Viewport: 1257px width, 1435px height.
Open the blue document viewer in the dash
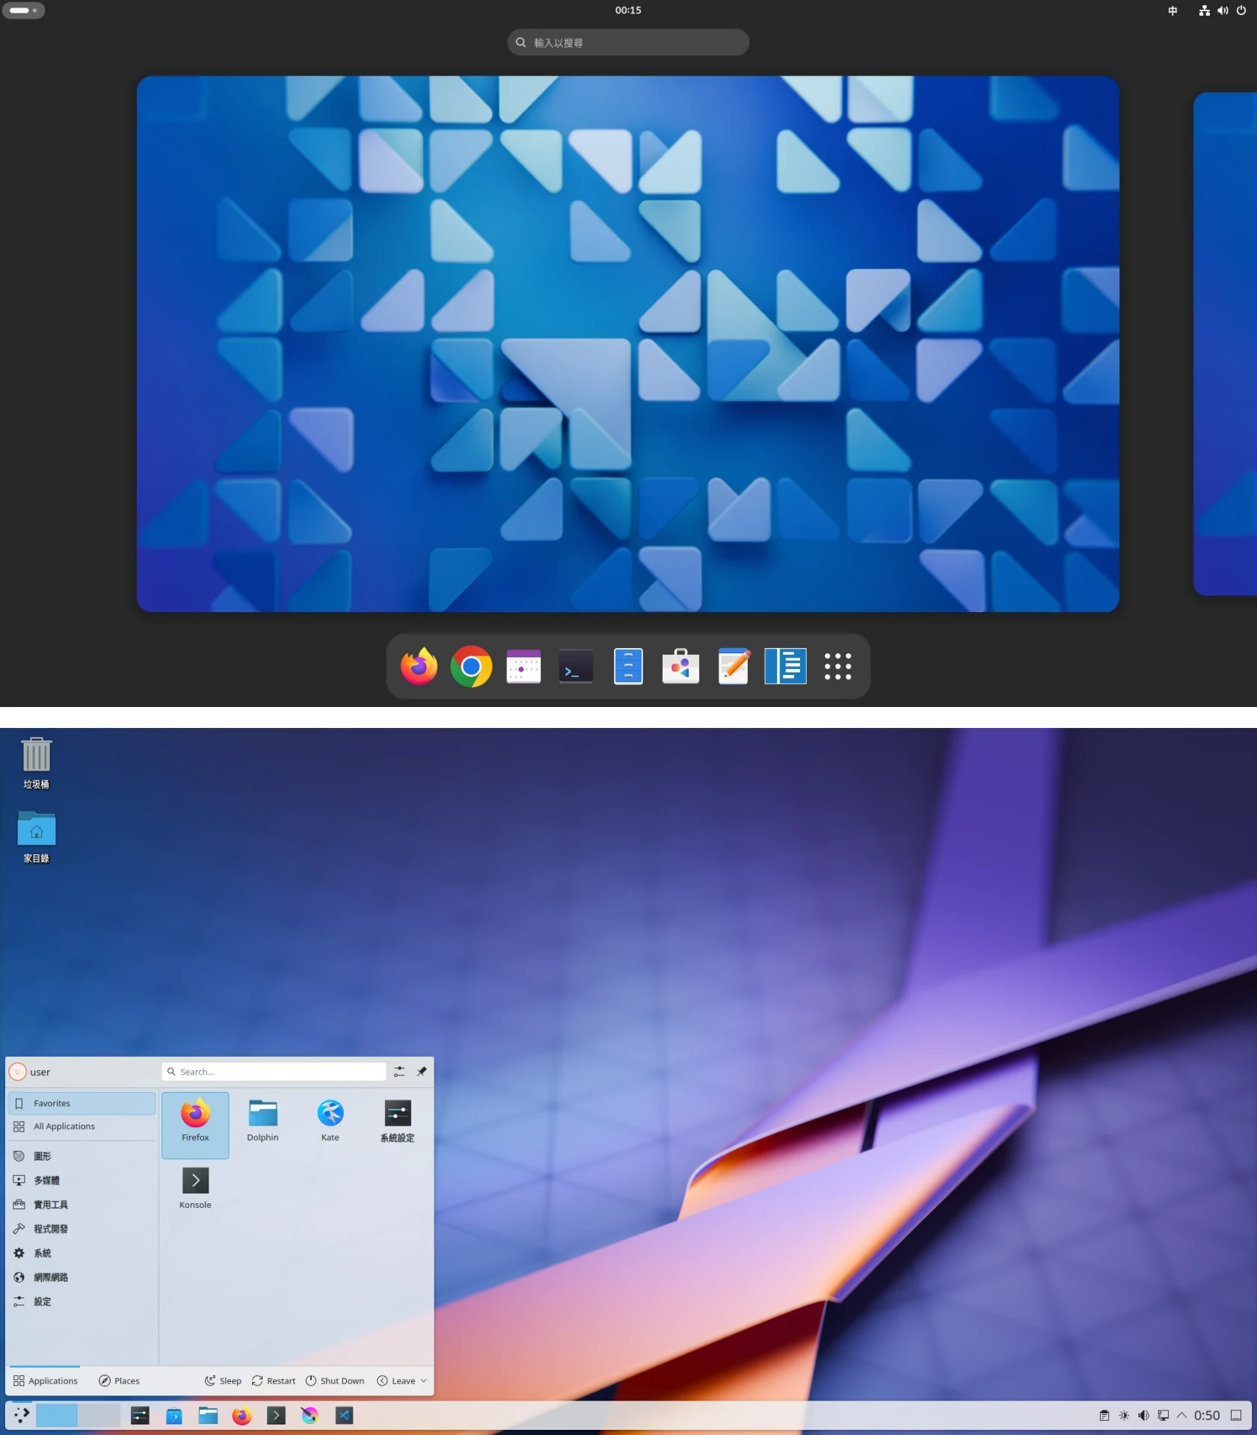click(x=785, y=666)
